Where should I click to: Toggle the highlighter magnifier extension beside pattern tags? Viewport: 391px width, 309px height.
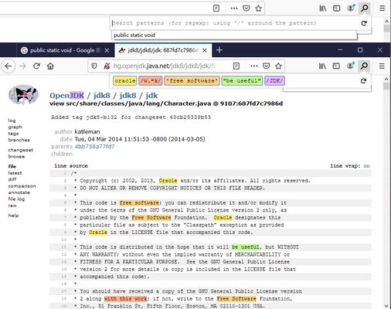[x=364, y=66]
